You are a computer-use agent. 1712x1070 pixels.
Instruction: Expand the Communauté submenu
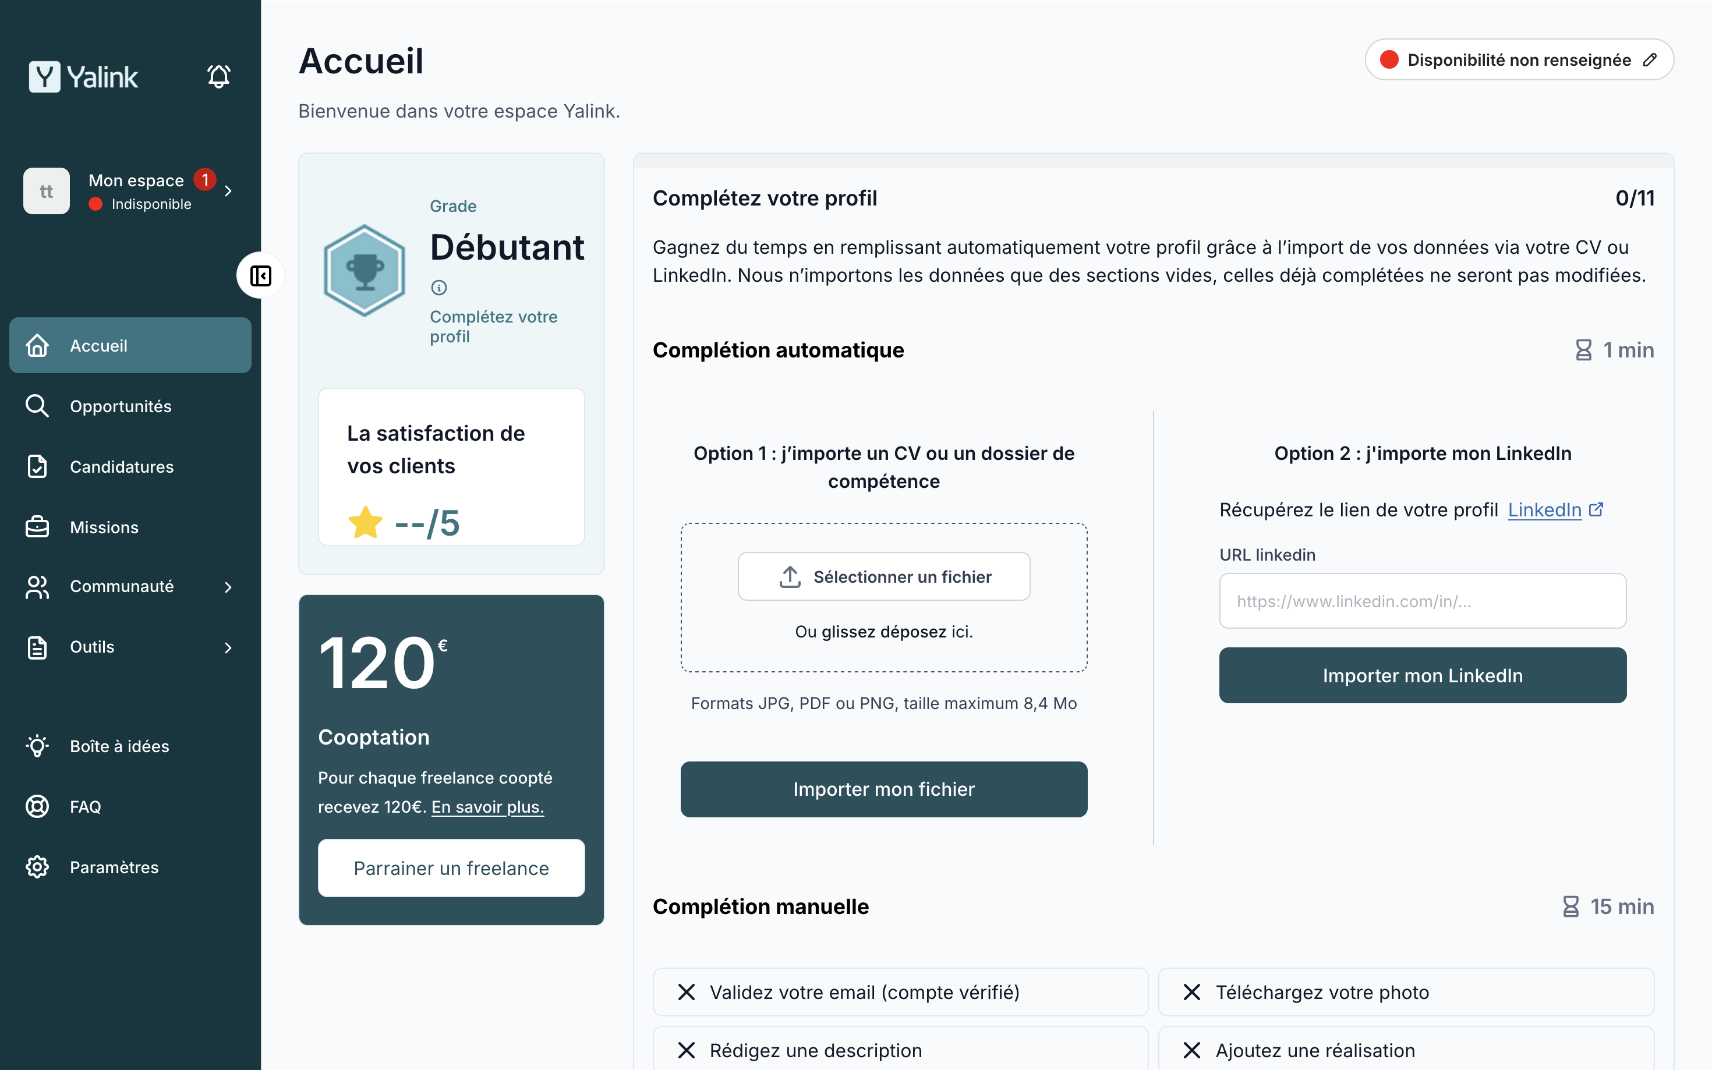228,587
